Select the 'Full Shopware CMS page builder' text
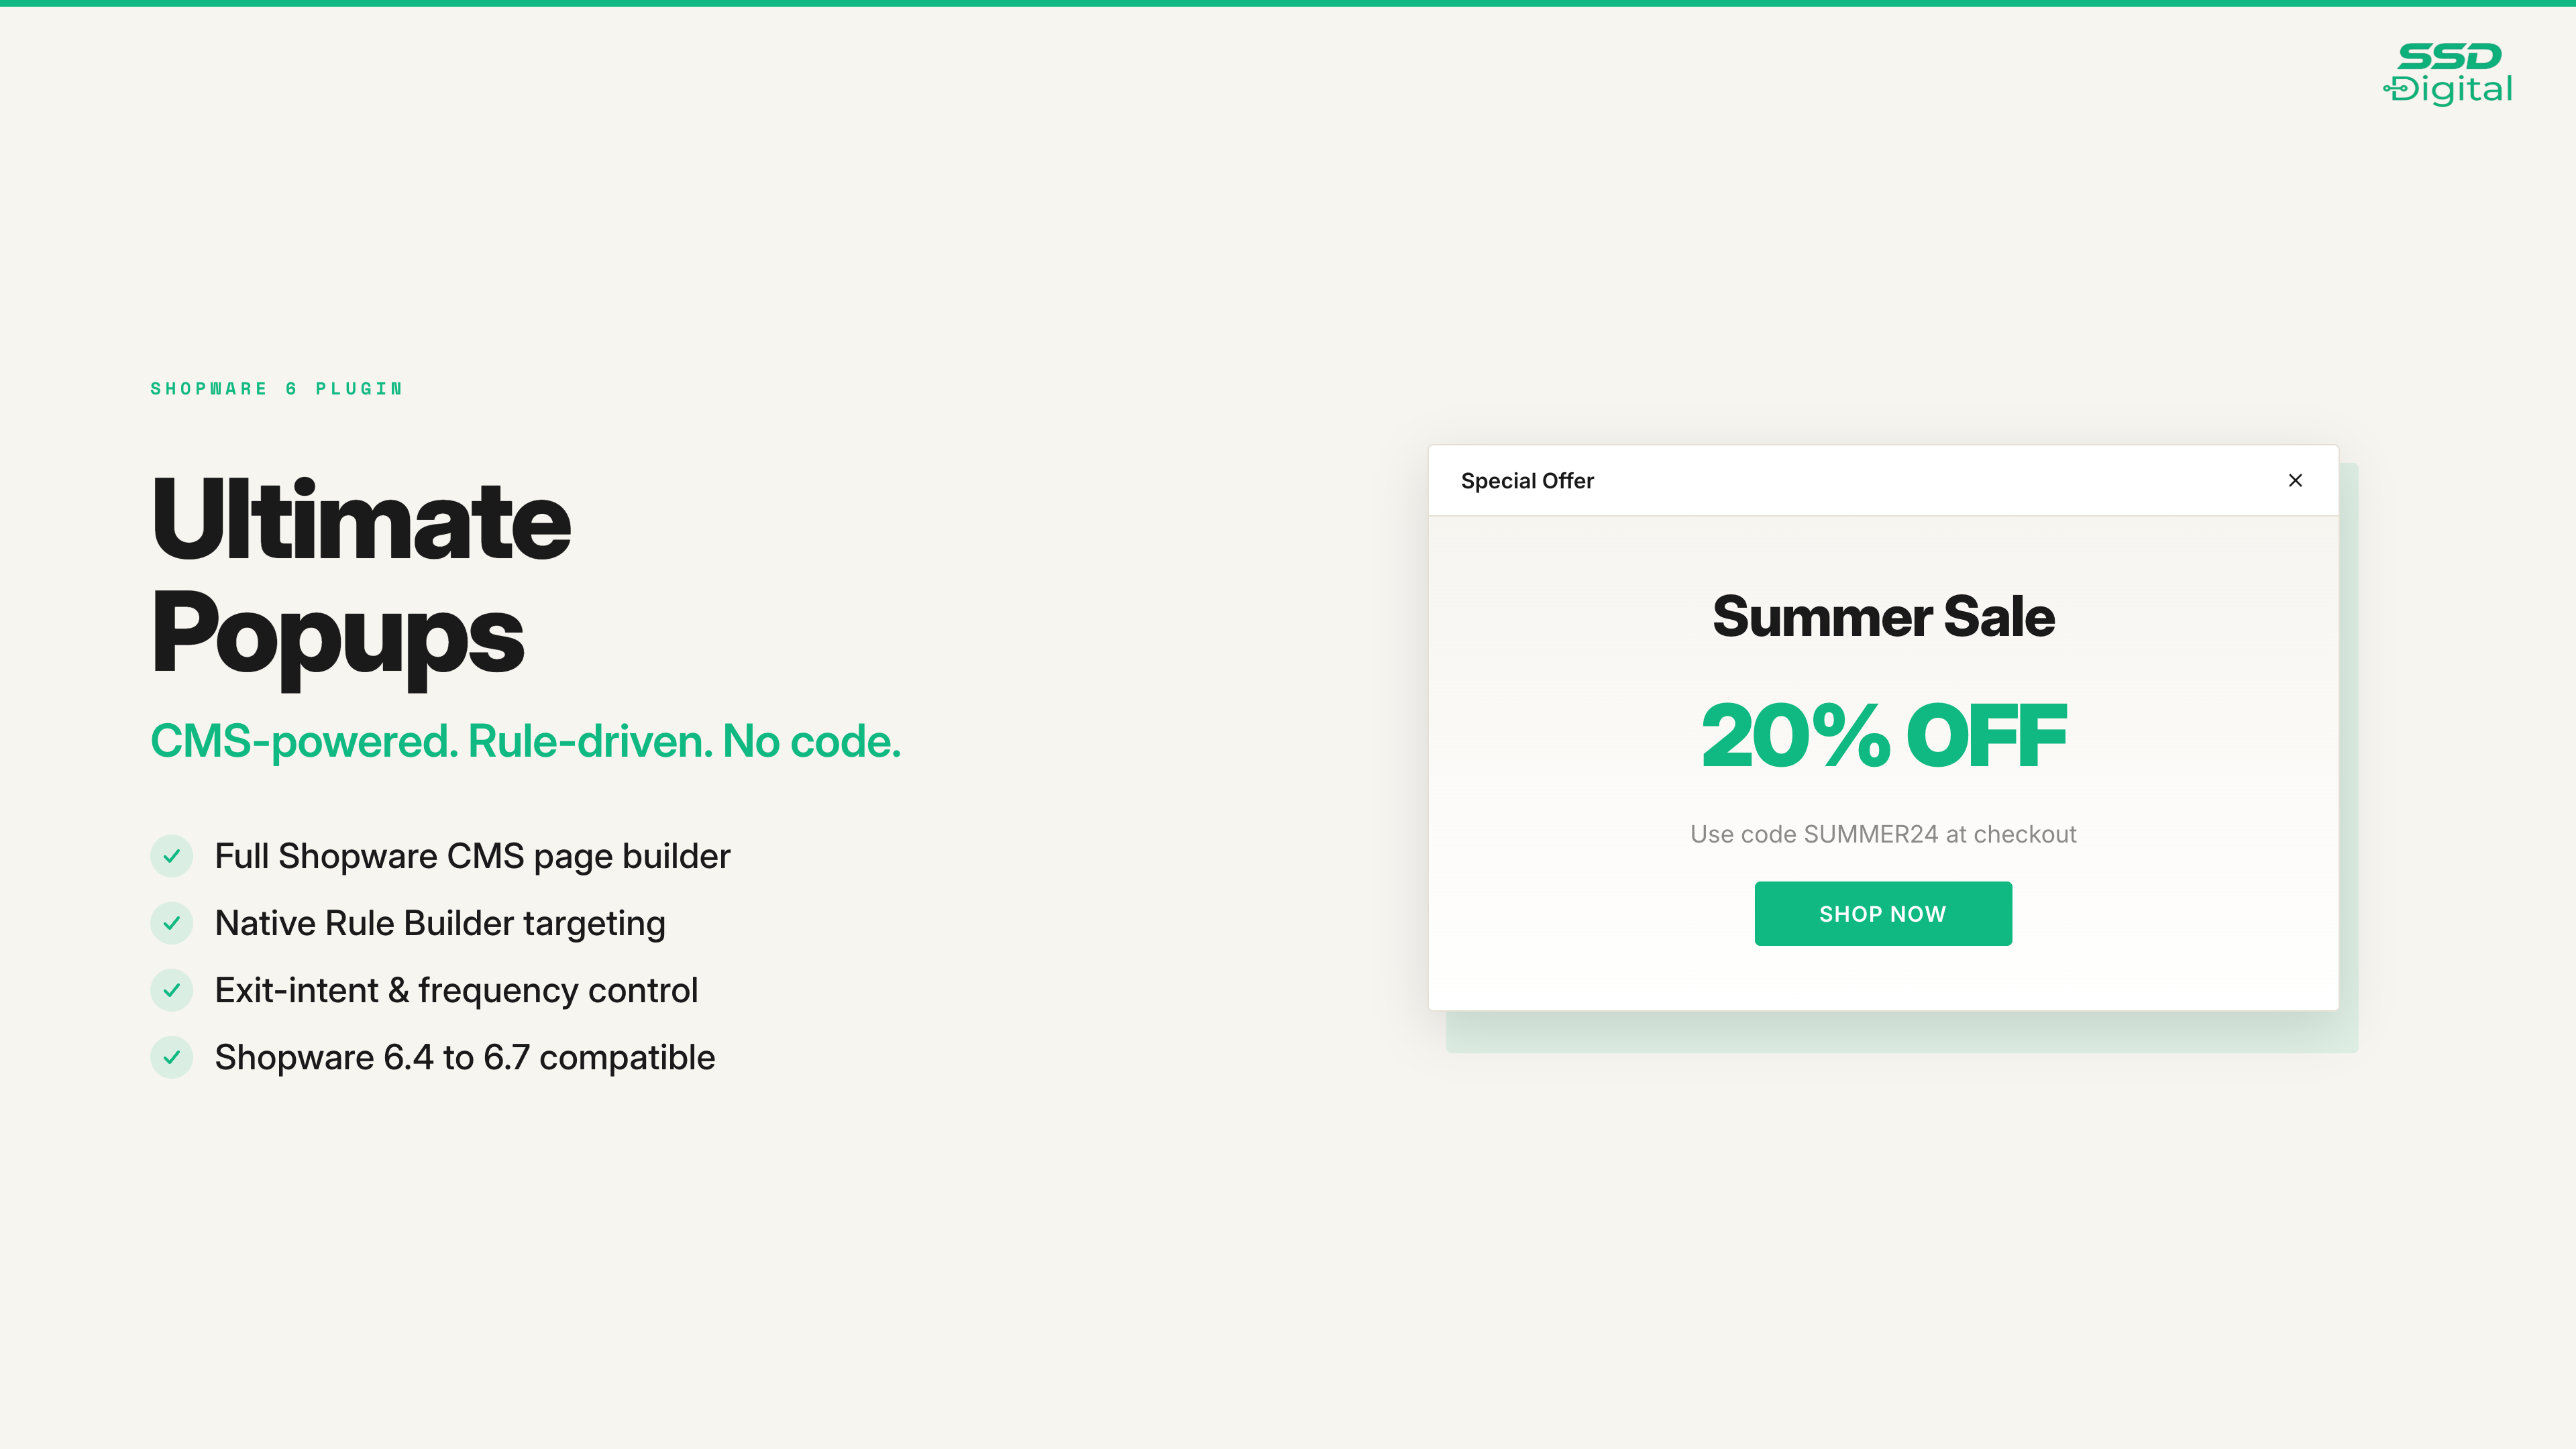 pyautogui.click(x=472, y=856)
